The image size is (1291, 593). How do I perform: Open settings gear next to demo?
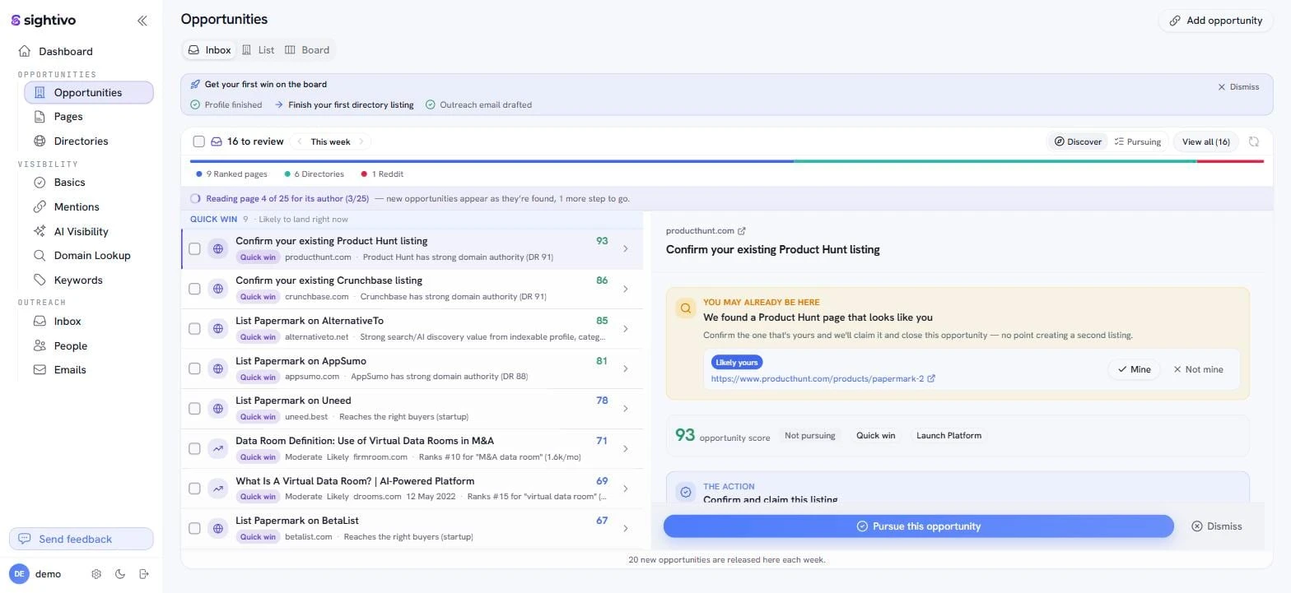coord(96,574)
